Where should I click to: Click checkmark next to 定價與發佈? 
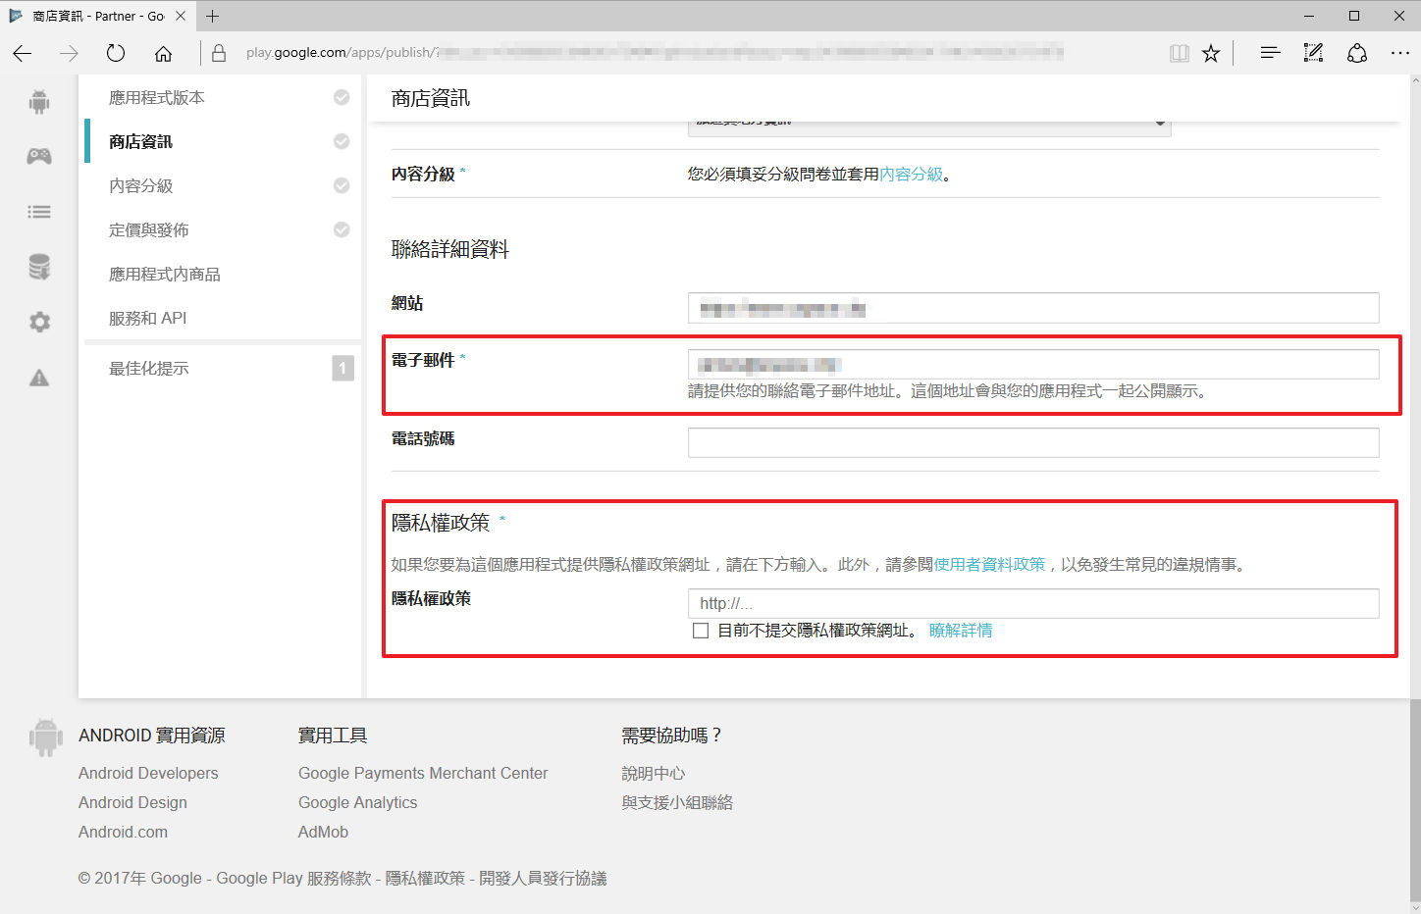coord(342,229)
